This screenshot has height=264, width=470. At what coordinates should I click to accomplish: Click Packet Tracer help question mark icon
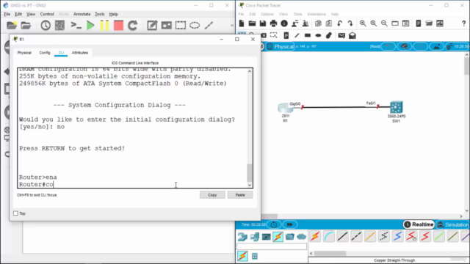463,23
